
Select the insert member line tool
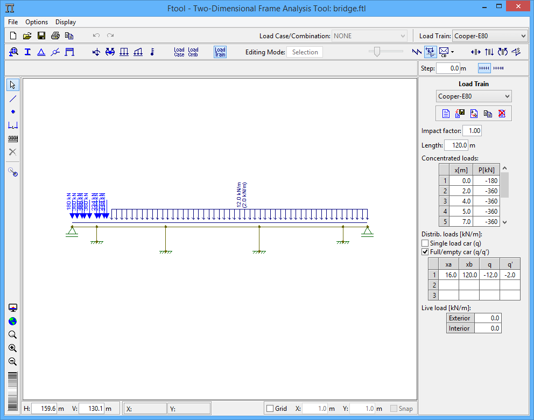point(12,99)
